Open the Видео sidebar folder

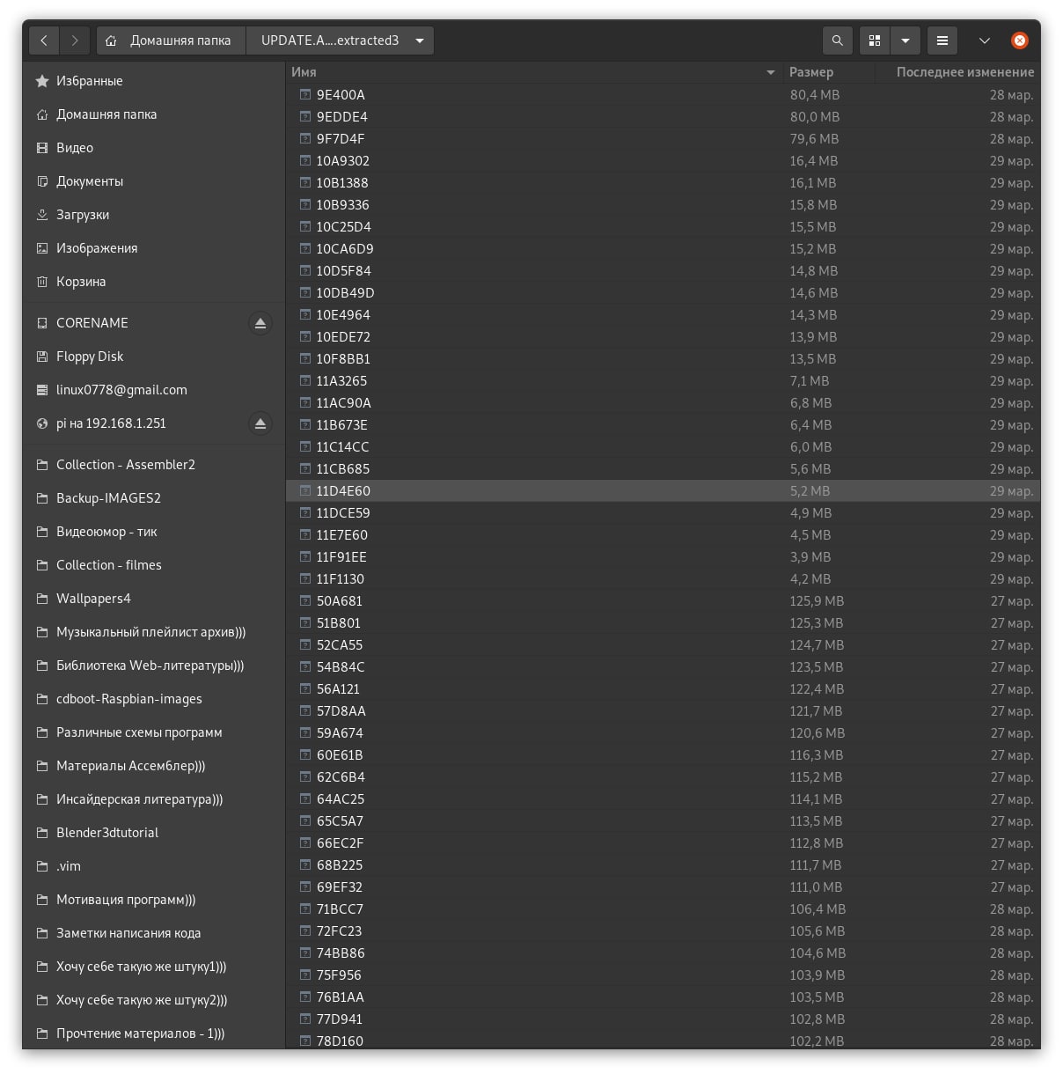(154, 148)
